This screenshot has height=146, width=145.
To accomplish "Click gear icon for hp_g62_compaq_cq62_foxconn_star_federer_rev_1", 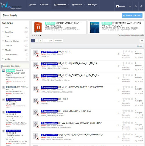I will [35, 136].
